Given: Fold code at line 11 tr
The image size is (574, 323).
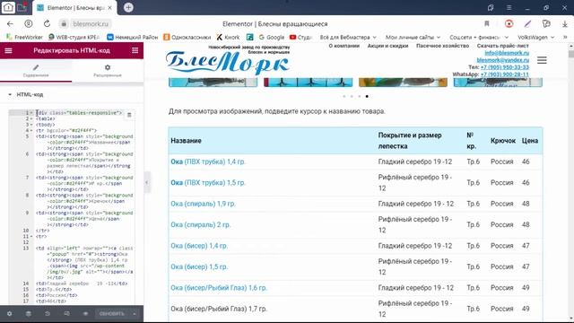Looking at the screenshot, I should tap(31, 236).
